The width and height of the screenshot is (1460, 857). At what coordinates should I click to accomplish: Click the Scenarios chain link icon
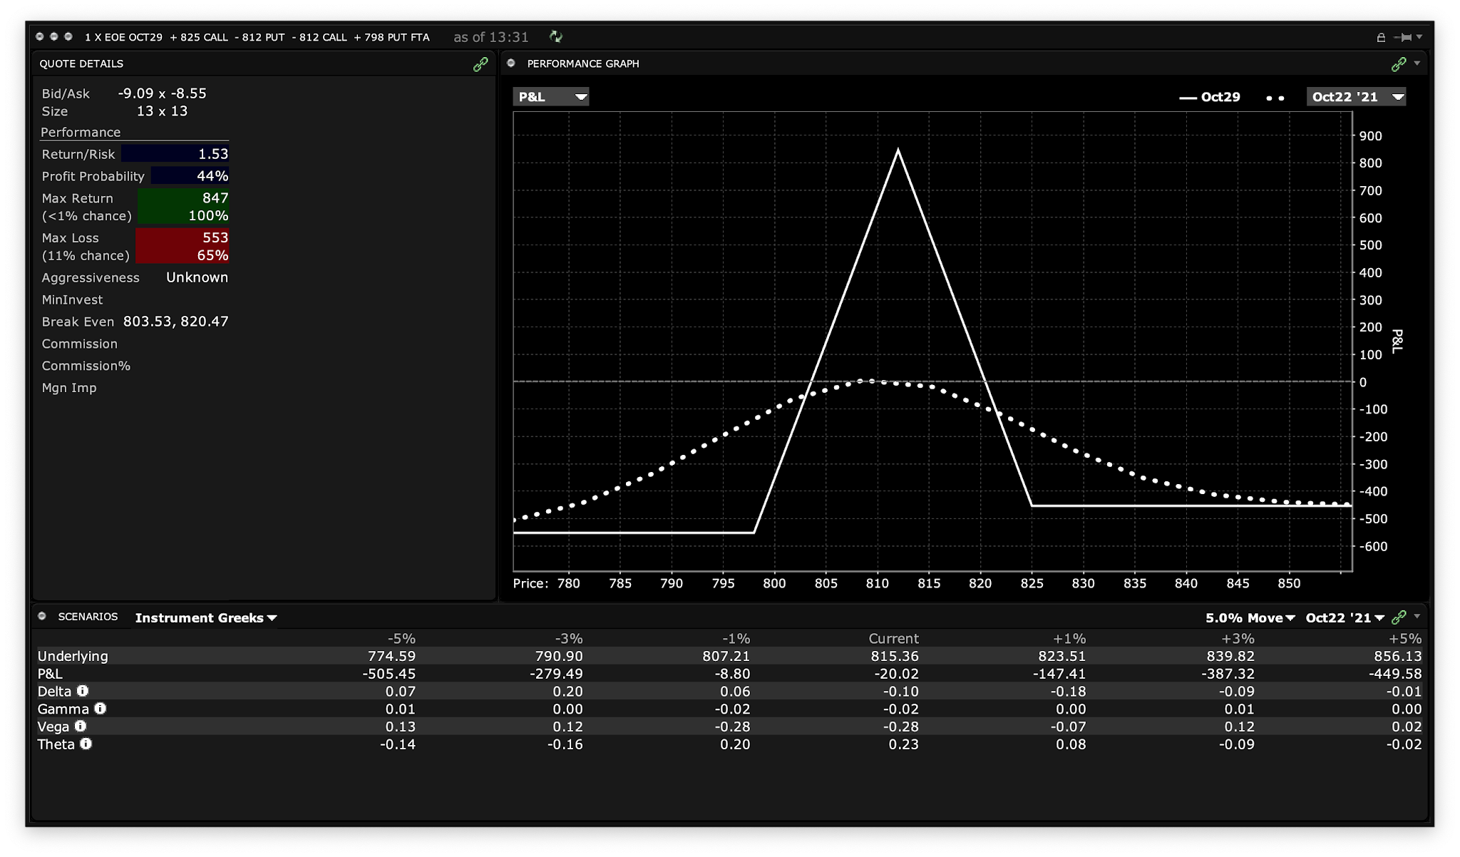click(1399, 617)
